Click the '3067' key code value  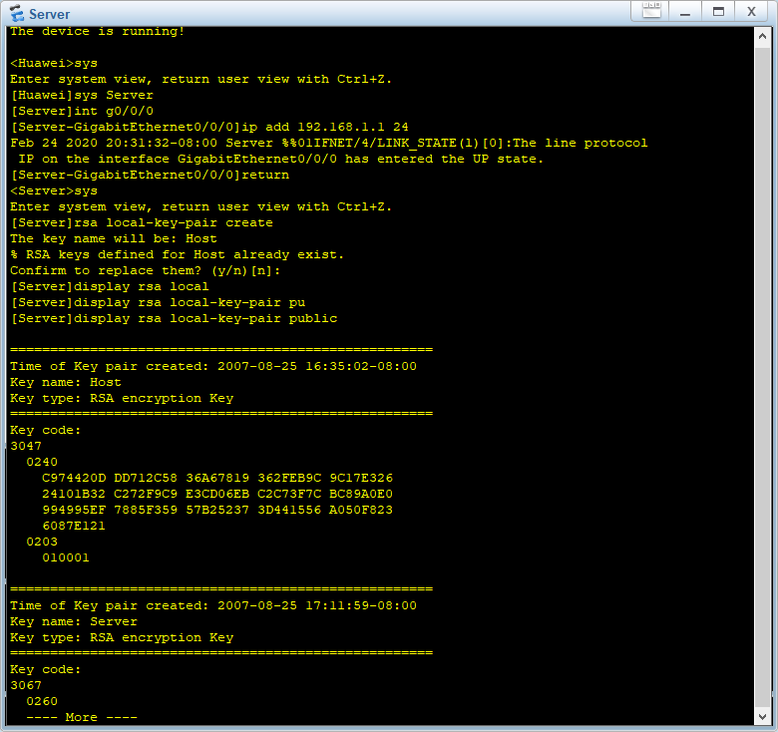26,685
